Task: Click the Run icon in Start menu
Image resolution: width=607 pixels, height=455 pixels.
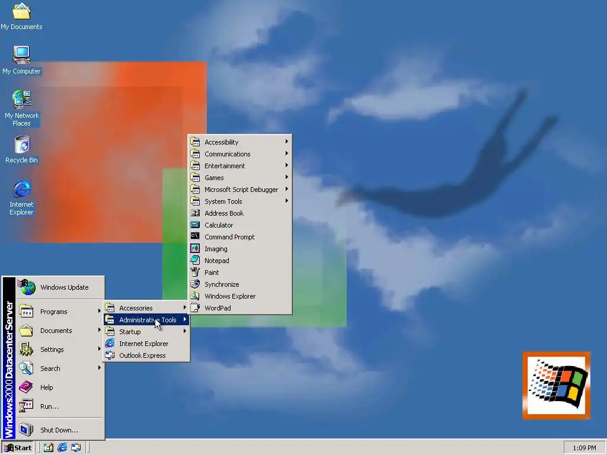Action: [x=26, y=406]
